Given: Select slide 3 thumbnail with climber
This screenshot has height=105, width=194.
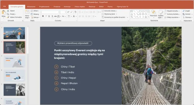Looking at the screenshot, I should [x=14, y=62].
